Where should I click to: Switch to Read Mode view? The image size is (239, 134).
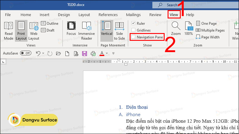[x=9, y=31]
